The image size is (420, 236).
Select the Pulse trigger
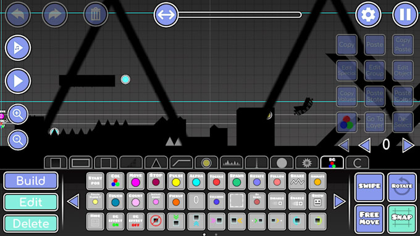click(x=176, y=181)
